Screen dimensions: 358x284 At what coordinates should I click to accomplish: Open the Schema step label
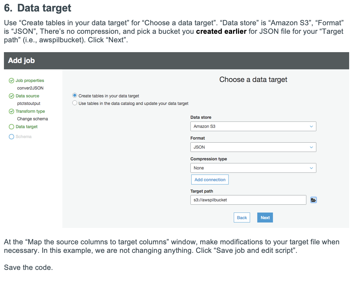[24, 137]
